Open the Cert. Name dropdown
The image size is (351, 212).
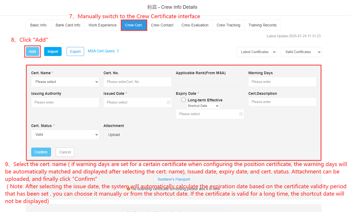[x=65, y=82]
